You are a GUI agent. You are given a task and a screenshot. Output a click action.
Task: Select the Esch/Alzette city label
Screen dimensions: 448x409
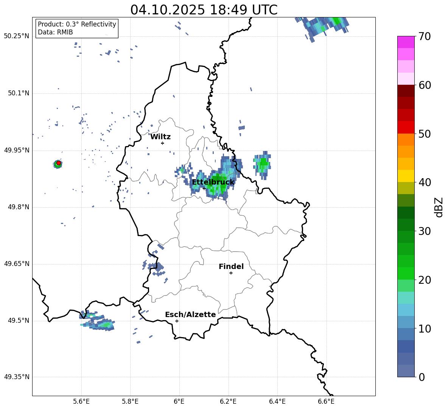190,314
